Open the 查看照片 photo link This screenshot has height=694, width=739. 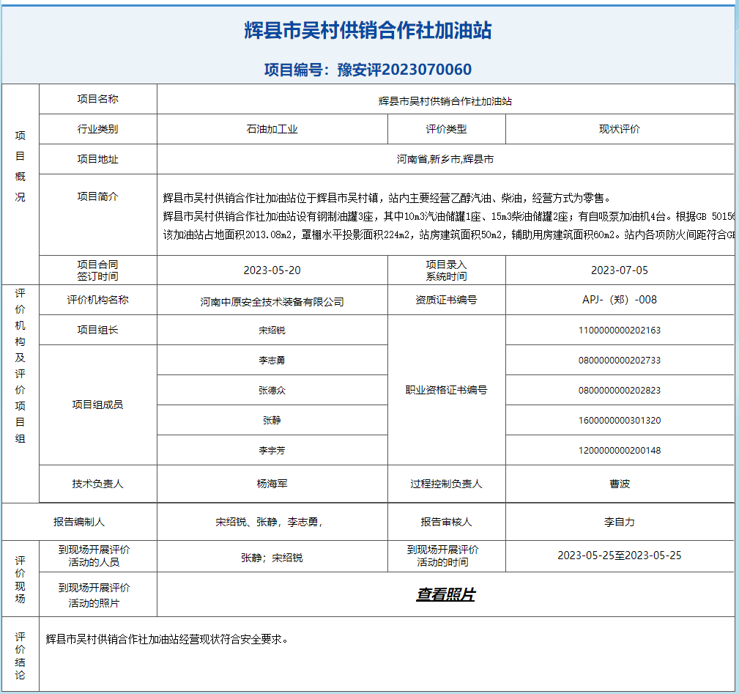tap(445, 594)
